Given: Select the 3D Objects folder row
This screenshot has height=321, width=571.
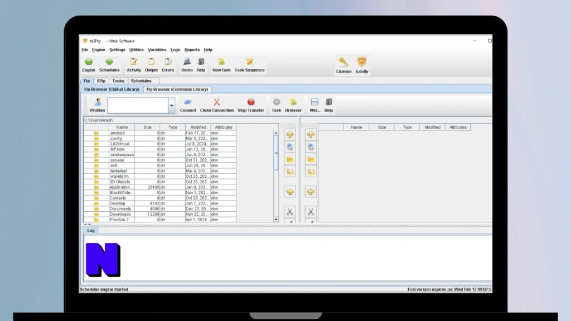Looking at the screenshot, I should 160,182.
